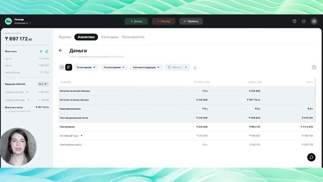323x182 pixels.
Task: Switch to the Журнал tab
Action: (x=65, y=37)
